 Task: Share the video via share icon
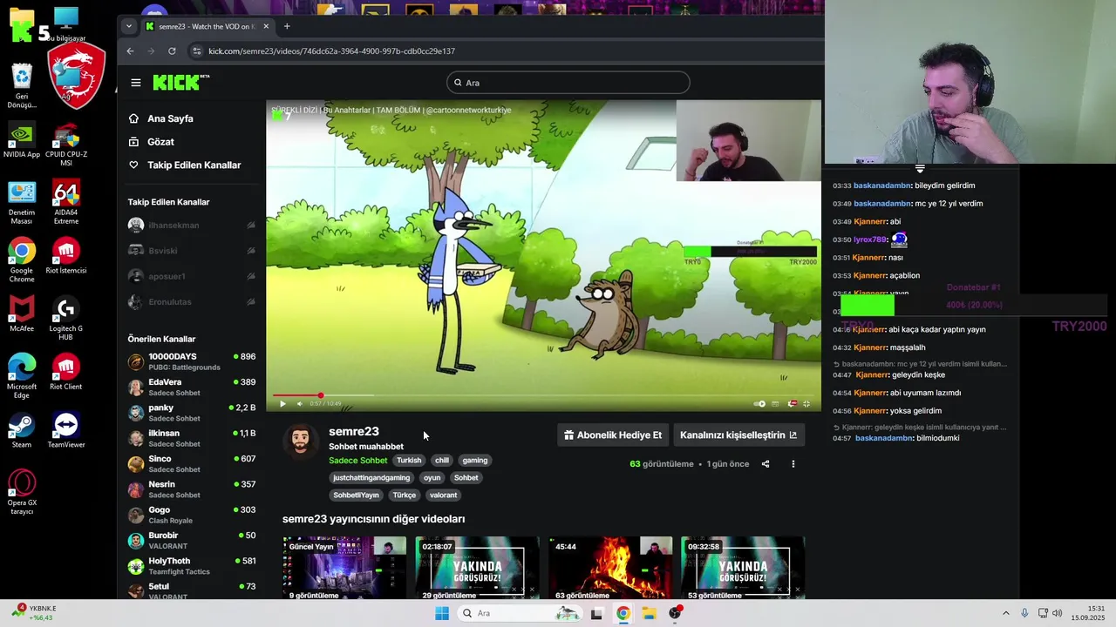coord(766,464)
